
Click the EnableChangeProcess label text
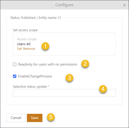click(35, 76)
